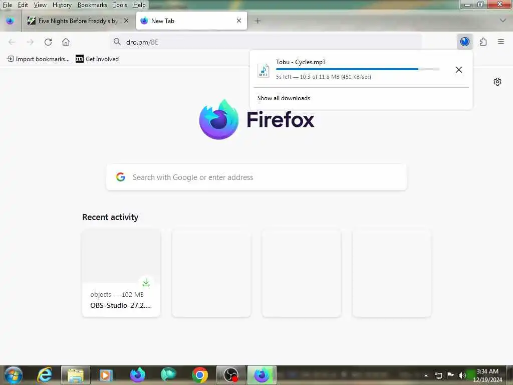Click the address bar showing dro.pm/BE
This screenshot has height=385, width=513.
click(266, 42)
